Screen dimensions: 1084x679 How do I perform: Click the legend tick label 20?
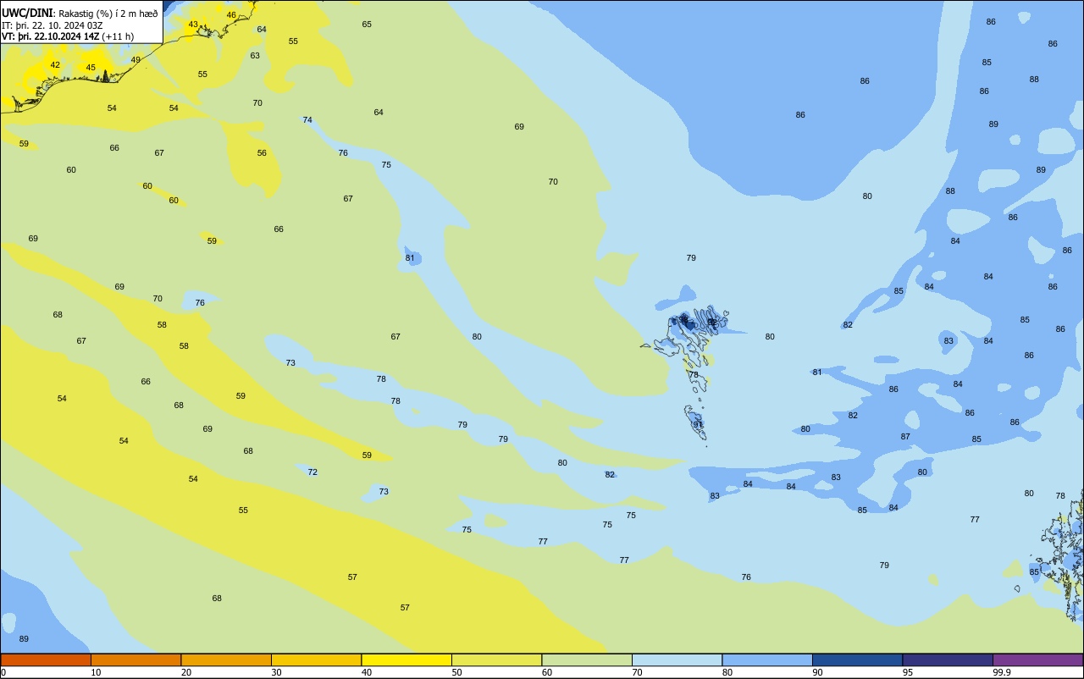pos(185,672)
